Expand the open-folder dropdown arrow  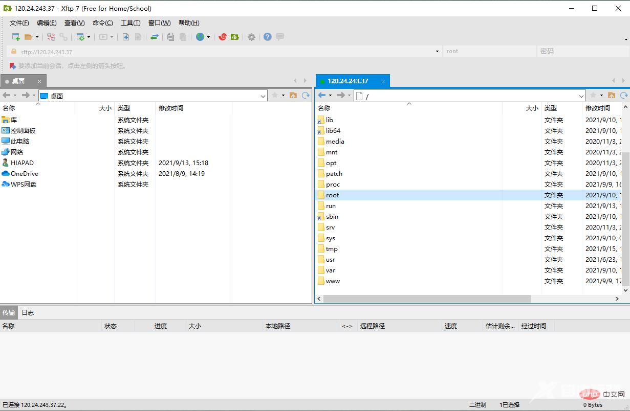tap(37, 36)
